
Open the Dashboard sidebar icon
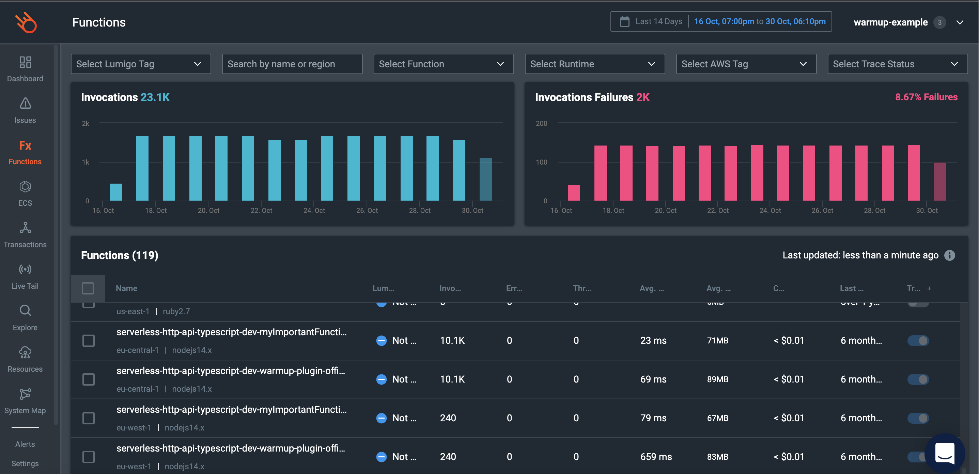pos(25,62)
